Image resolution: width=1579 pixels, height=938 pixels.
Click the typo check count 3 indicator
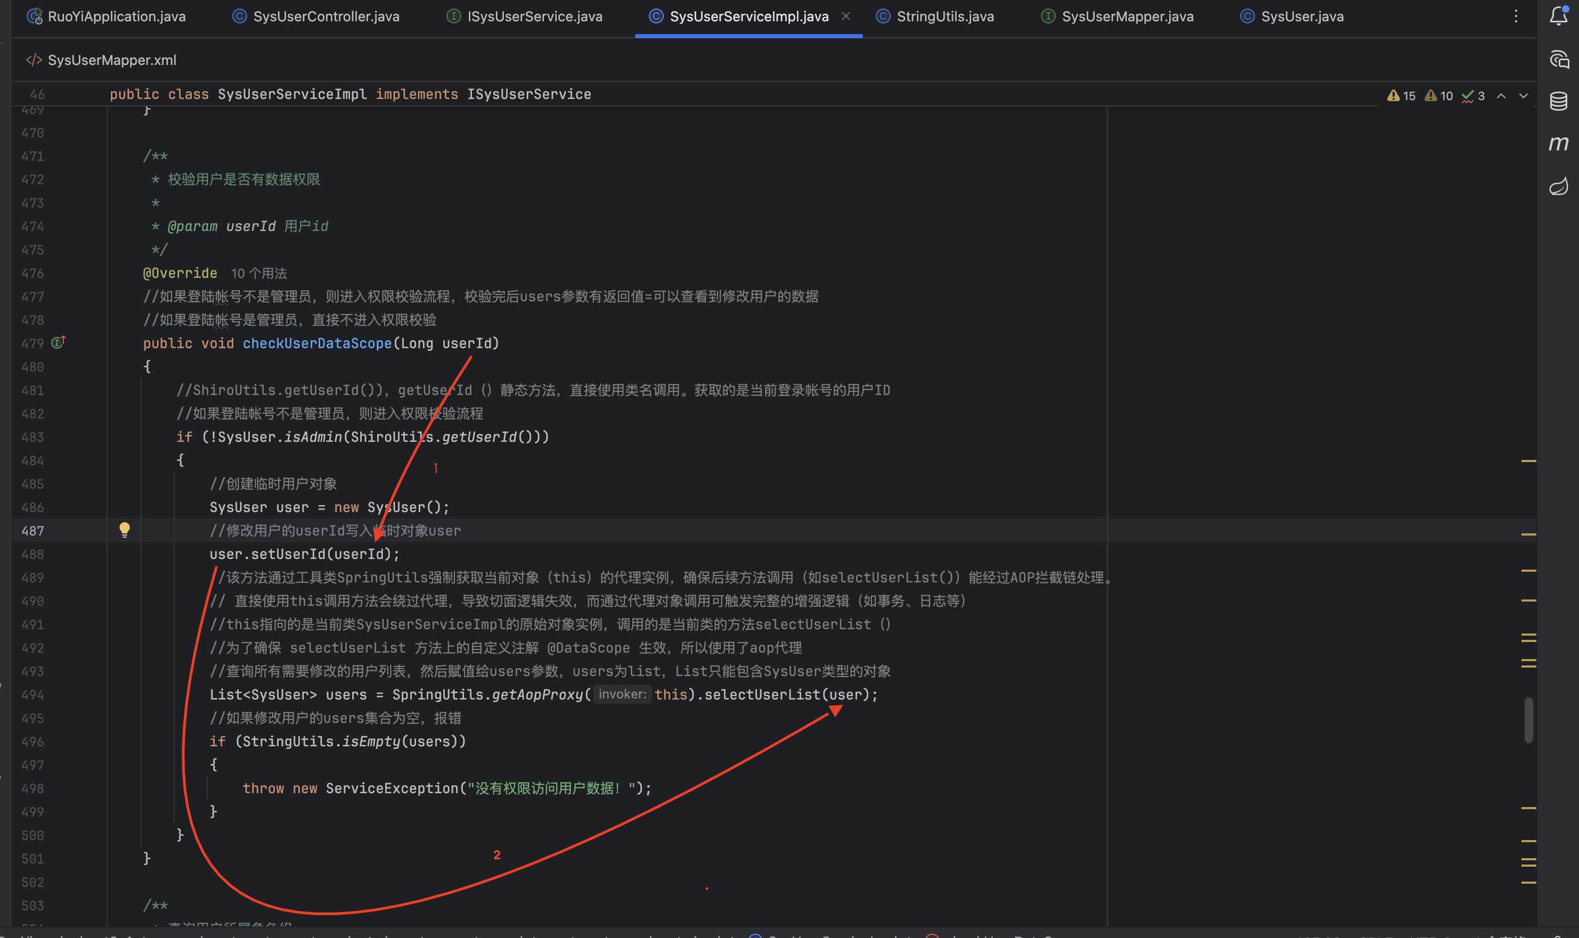point(1474,95)
